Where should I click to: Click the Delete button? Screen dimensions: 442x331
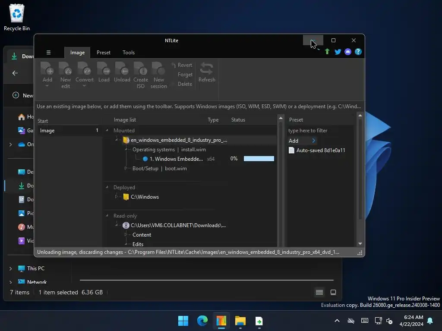[185, 84]
